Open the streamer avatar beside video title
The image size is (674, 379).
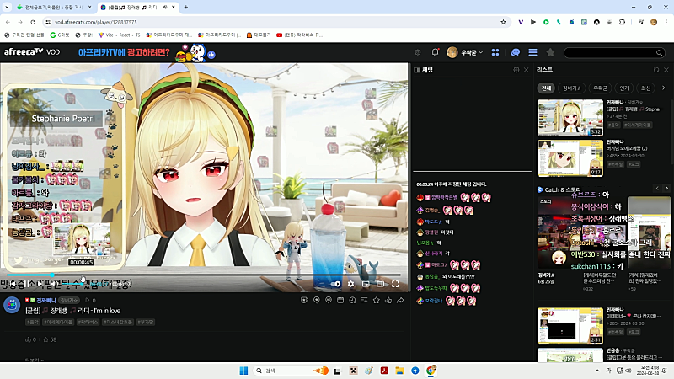pyautogui.click(x=12, y=305)
